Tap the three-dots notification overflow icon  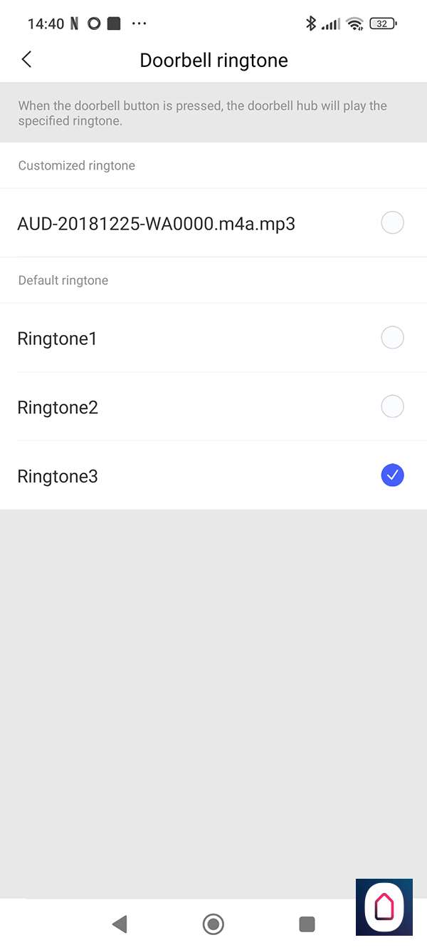(139, 24)
